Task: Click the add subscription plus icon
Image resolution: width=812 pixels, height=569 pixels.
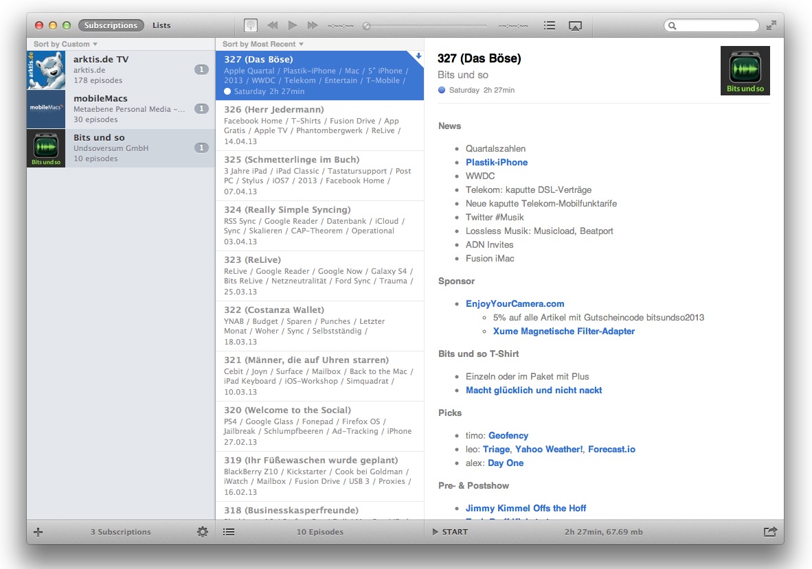Action: (x=38, y=532)
